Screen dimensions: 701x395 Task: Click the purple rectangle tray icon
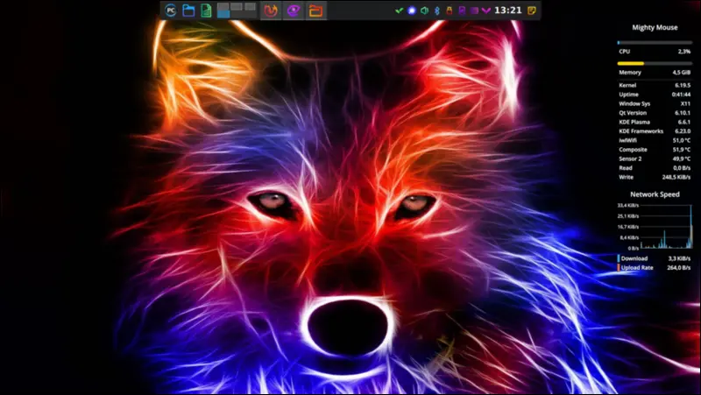[x=474, y=11]
